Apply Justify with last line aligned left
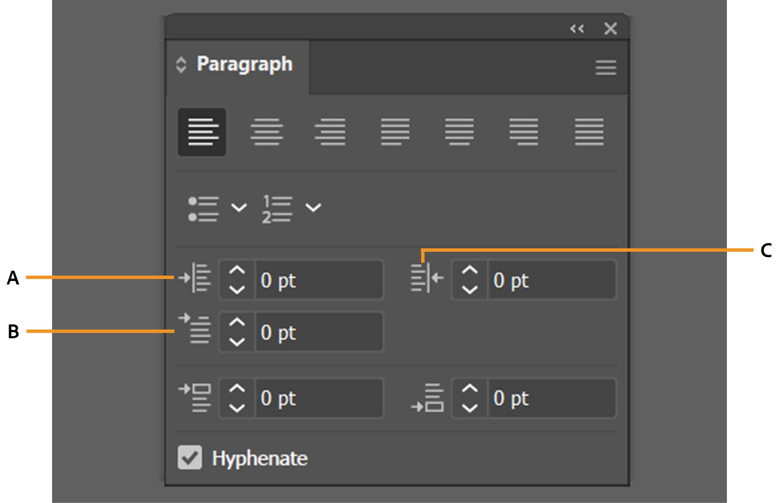 [x=394, y=132]
